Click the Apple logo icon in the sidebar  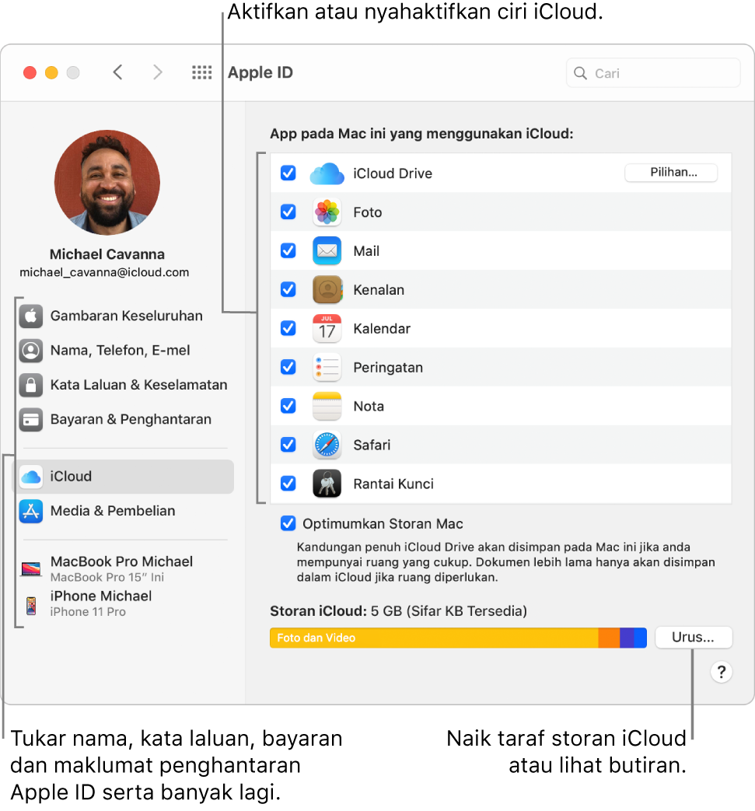[x=31, y=316]
